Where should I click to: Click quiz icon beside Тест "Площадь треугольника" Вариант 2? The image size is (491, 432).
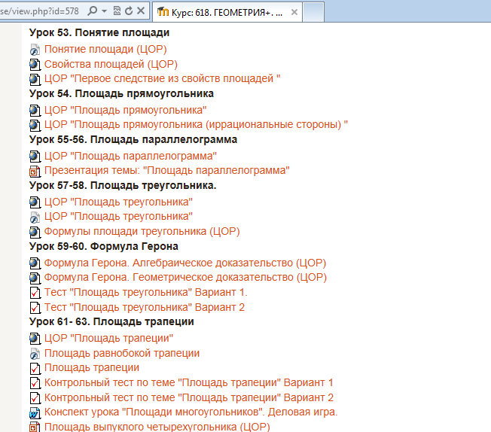click(35, 308)
